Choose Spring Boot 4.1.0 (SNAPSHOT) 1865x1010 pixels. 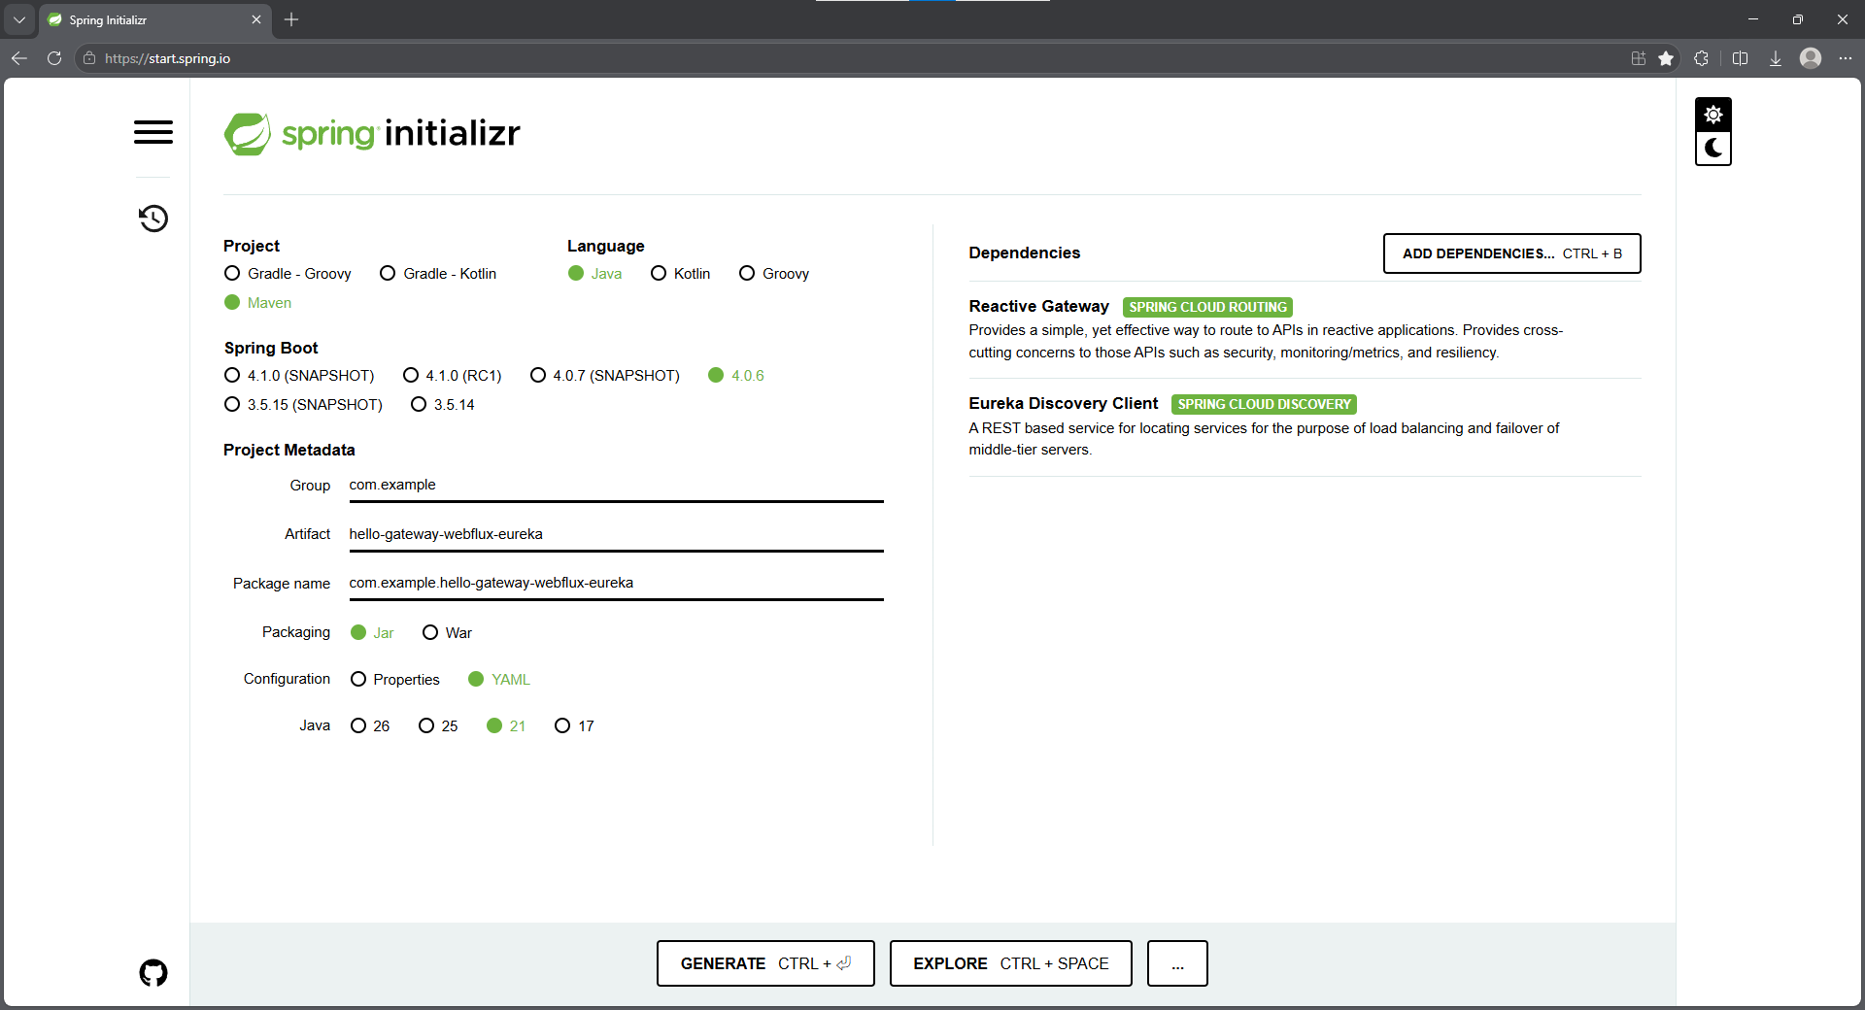(x=299, y=376)
